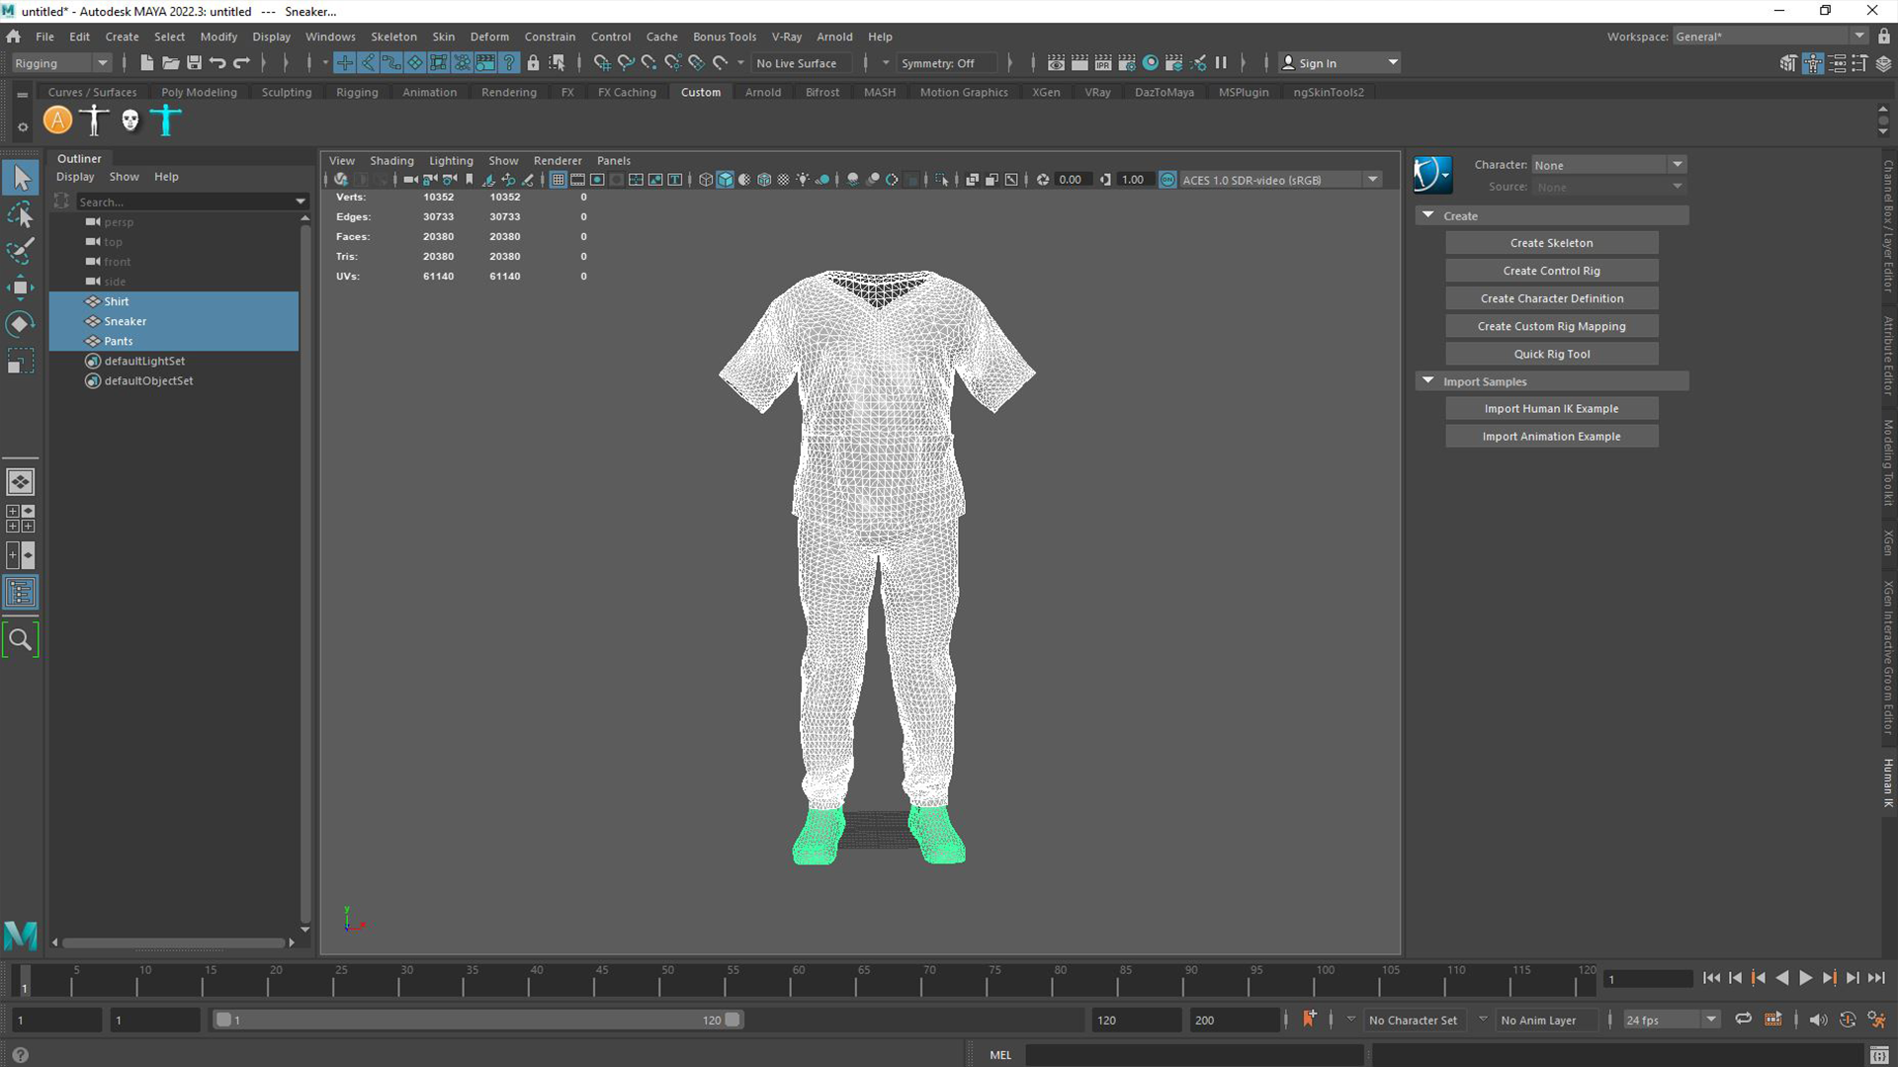
Task: Open the HumanIK character icon button
Action: point(1432,175)
